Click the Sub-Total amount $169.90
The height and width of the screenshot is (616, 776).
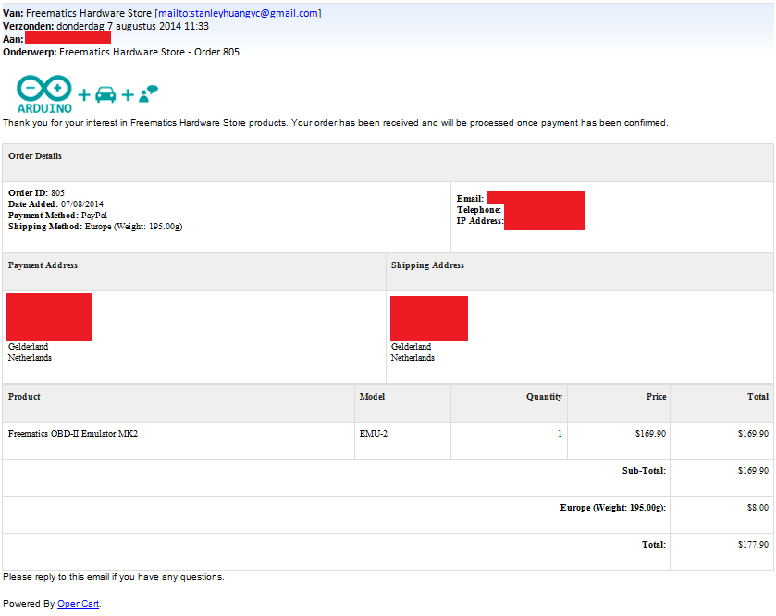click(753, 471)
